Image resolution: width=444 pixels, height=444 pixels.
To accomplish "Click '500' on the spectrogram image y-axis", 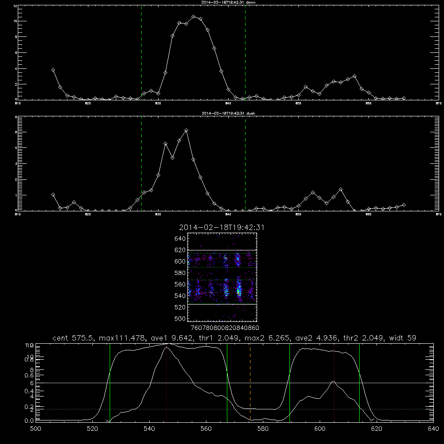I will click(180, 318).
